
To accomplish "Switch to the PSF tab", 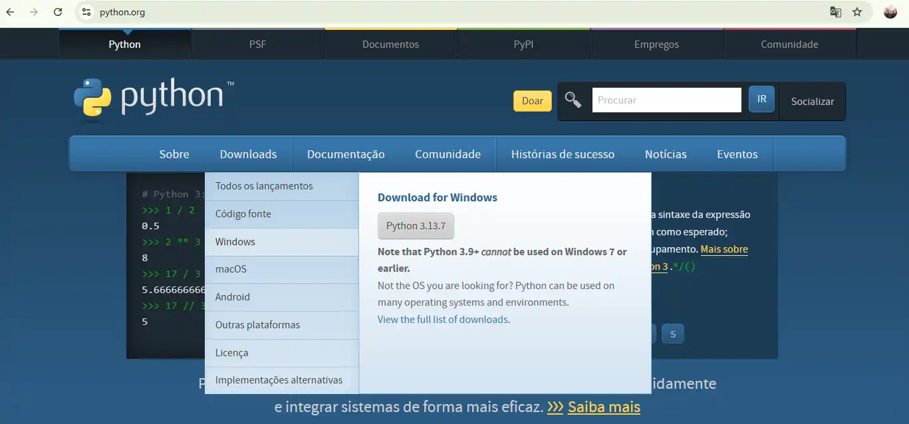I will (x=257, y=45).
